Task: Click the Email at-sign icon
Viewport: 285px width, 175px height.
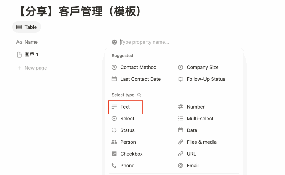Action: 181,166
